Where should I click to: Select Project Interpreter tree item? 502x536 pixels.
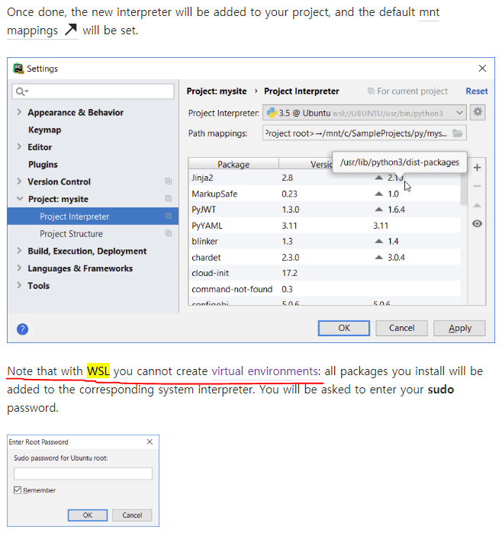click(93, 216)
